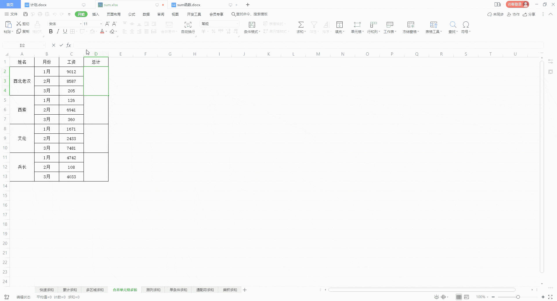Click the Find (查找) magnifier icon
This screenshot has height=301, width=557.
point(453,25)
